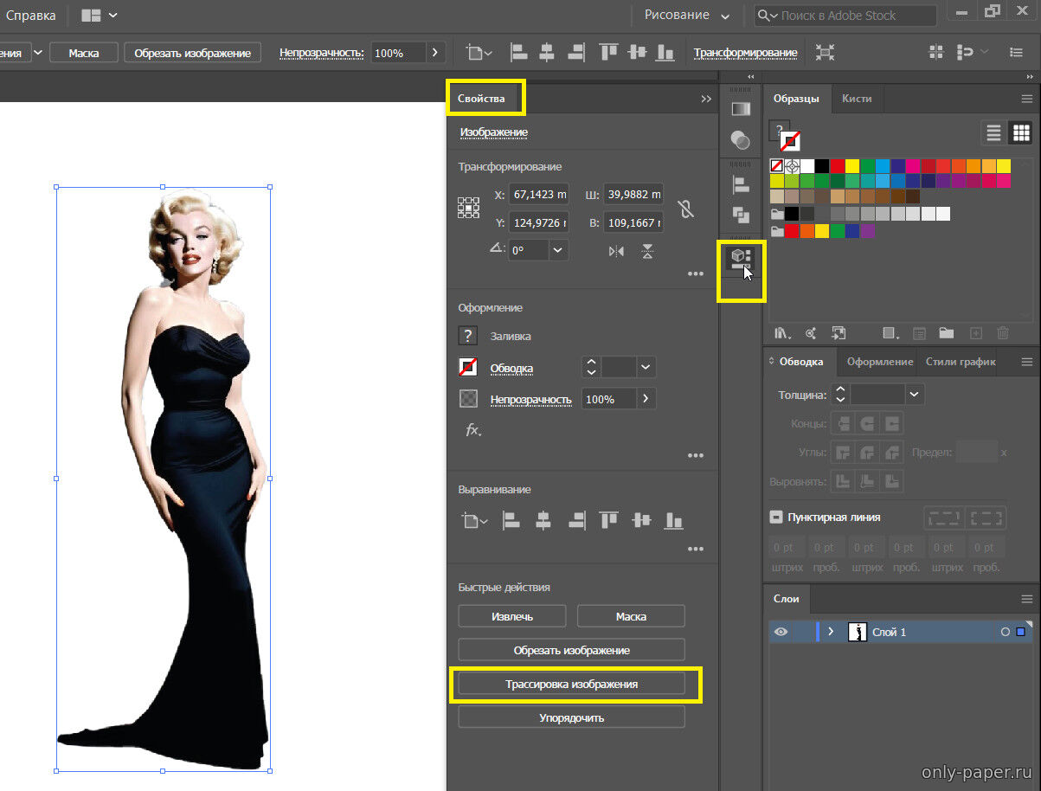Open the Gradient panel icon in dock
1041x791 pixels.
pyautogui.click(x=740, y=109)
